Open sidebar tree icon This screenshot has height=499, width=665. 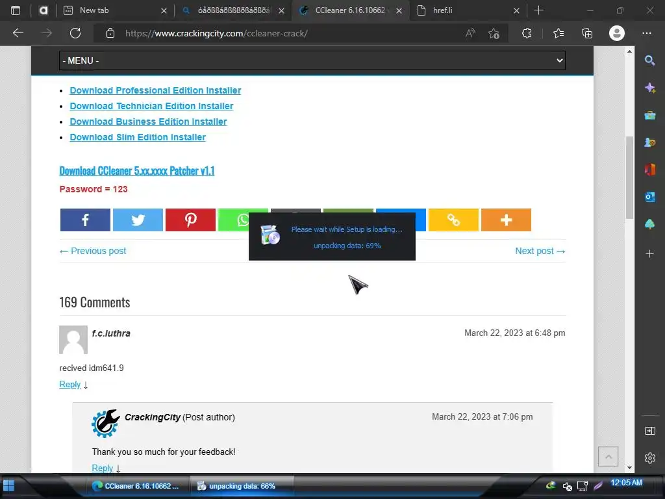coord(649,224)
